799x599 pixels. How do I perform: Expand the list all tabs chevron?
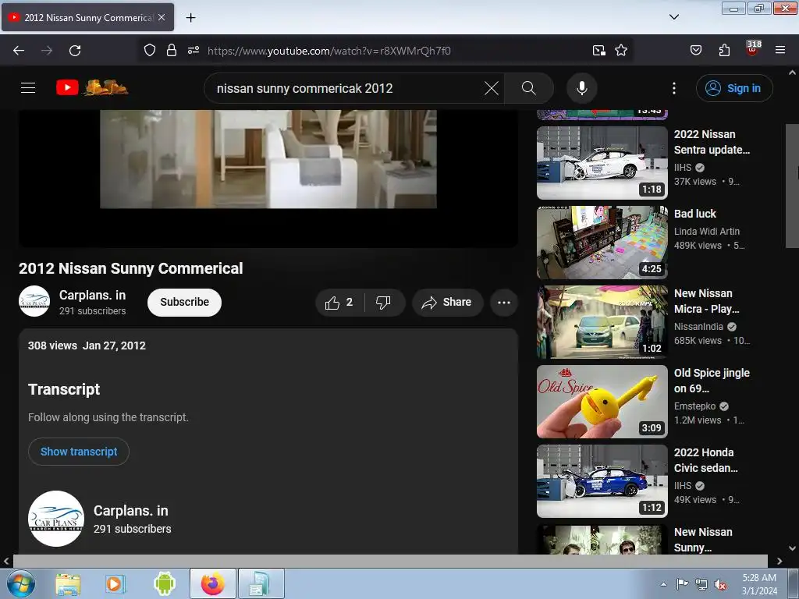pyautogui.click(x=673, y=17)
